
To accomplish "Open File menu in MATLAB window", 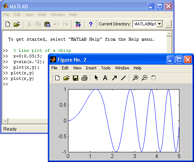I will click(6, 15).
